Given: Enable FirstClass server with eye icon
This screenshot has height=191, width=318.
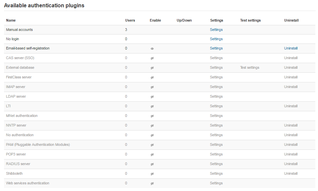Looking at the screenshot, I should (x=152, y=77).
